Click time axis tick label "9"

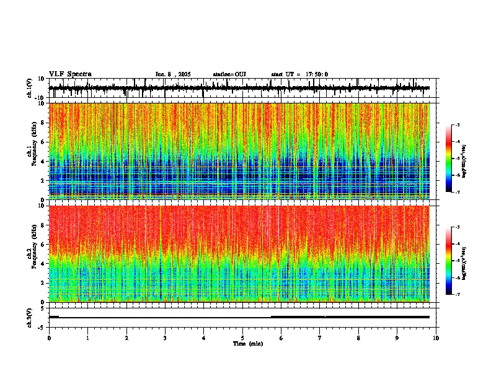(x=397, y=338)
